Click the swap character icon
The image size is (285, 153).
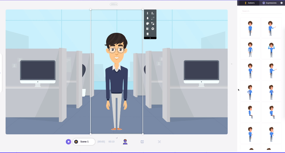click(x=153, y=23)
